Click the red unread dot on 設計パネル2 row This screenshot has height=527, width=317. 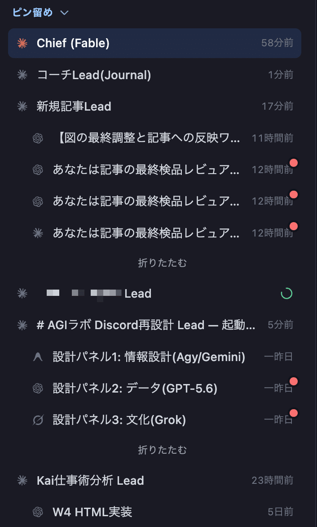[x=294, y=381]
